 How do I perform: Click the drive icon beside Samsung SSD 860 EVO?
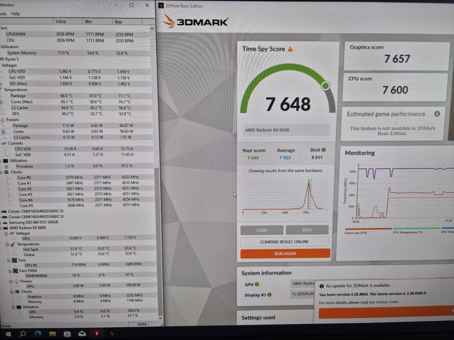tap(5, 222)
